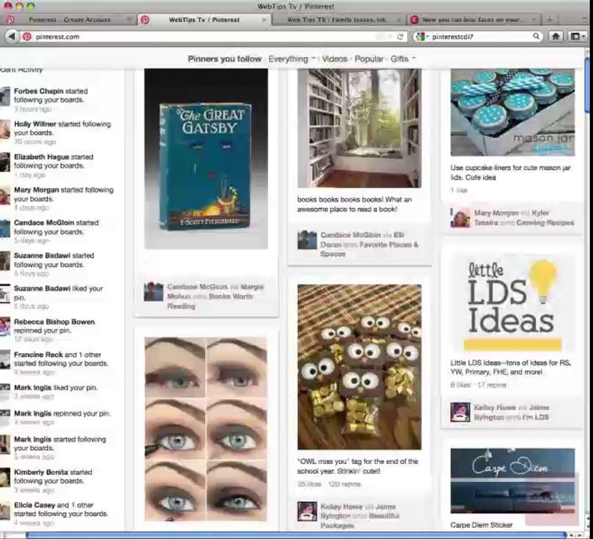
Task: Click Forbes Chapin's avatar thumbnail
Action: [x=5, y=96]
